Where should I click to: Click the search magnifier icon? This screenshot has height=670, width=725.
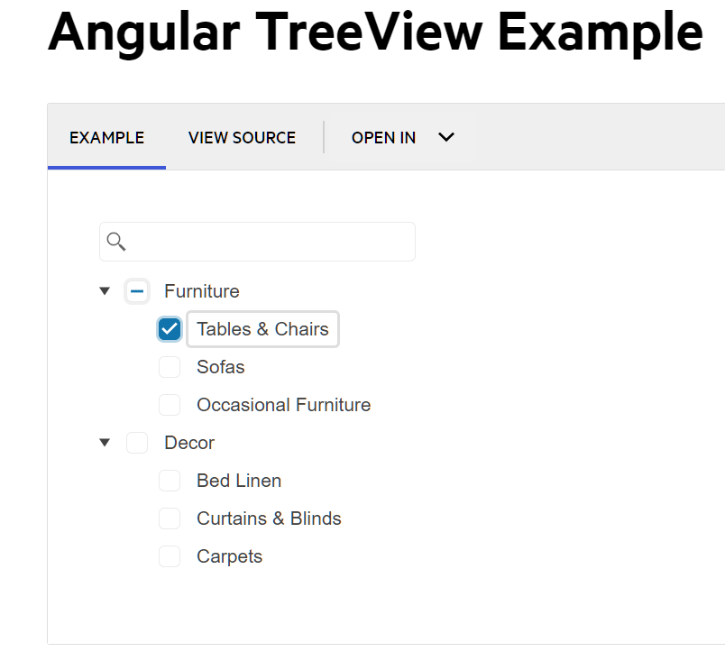[x=116, y=242]
